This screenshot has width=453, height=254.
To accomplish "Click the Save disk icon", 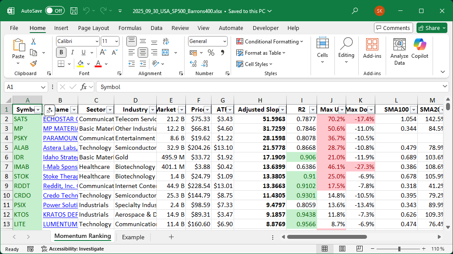I will coord(74,11).
